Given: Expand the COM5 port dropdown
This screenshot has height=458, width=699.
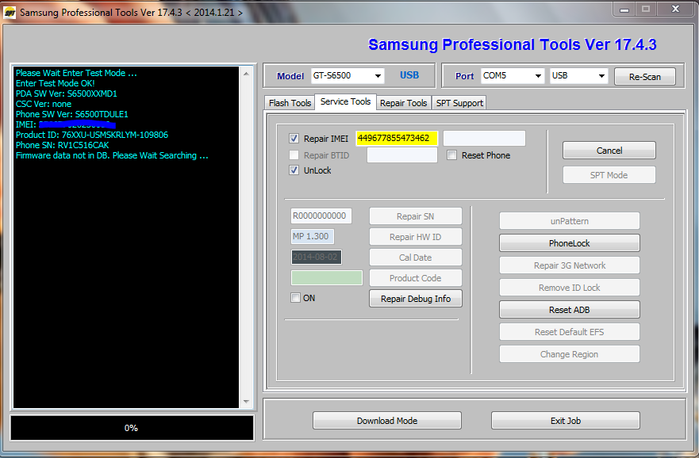Looking at the screenshot, I should [513, 75].
